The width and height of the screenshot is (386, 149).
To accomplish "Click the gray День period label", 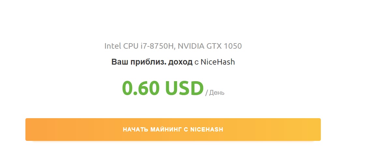I will coord(217,93).
